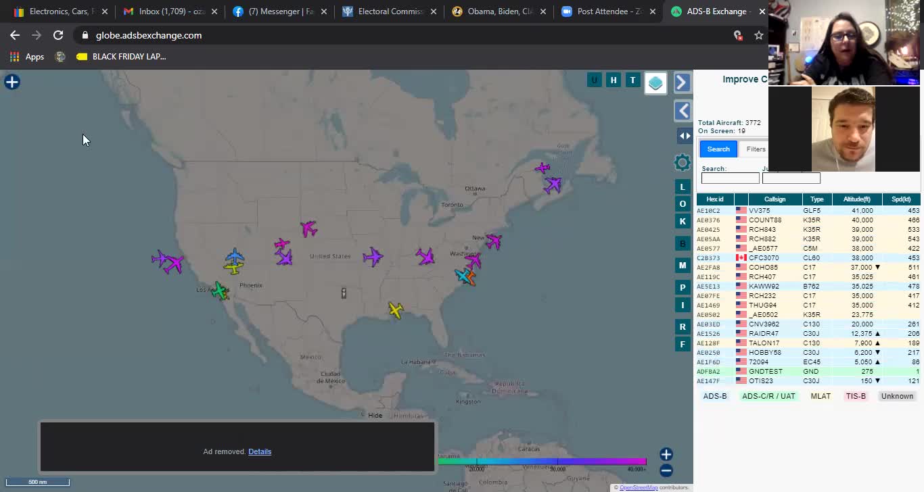This screenshot has height=492, width=924.
Task: Toggle the F map button
Action: [x=683, y=344]
